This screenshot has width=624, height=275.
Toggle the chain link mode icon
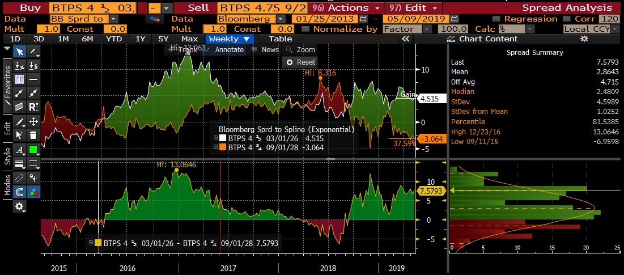point(19,178)
